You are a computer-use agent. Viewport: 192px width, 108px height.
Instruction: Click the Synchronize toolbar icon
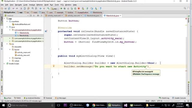point(9,8)
